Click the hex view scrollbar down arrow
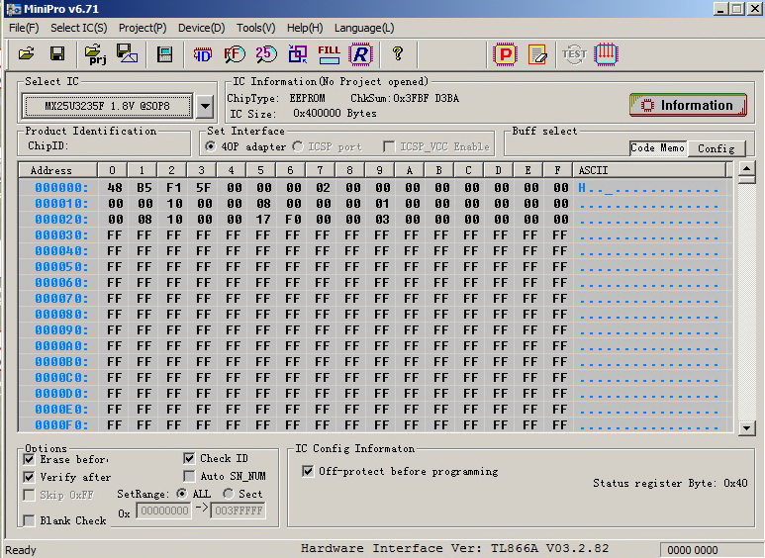This screenshot has height=558, width=765. [748, 427]
